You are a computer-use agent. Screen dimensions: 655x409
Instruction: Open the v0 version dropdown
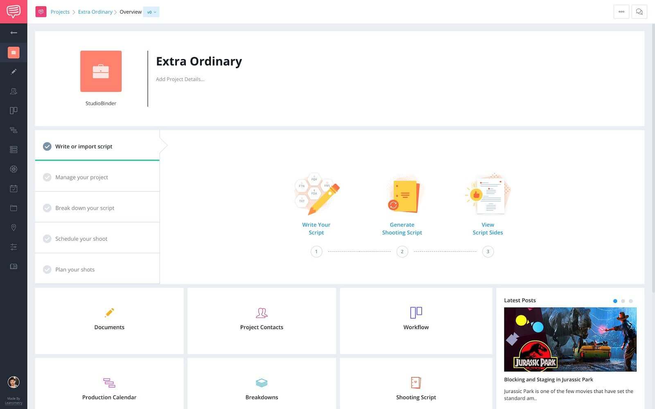[x=151, y=12]
